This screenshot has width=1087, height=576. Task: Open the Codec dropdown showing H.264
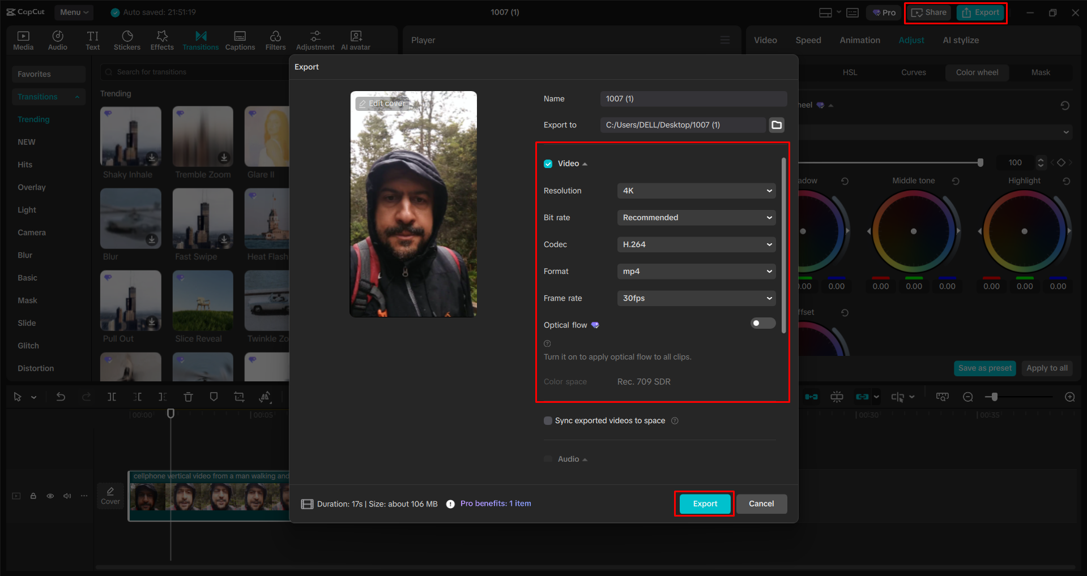click(x=696, y=244)
